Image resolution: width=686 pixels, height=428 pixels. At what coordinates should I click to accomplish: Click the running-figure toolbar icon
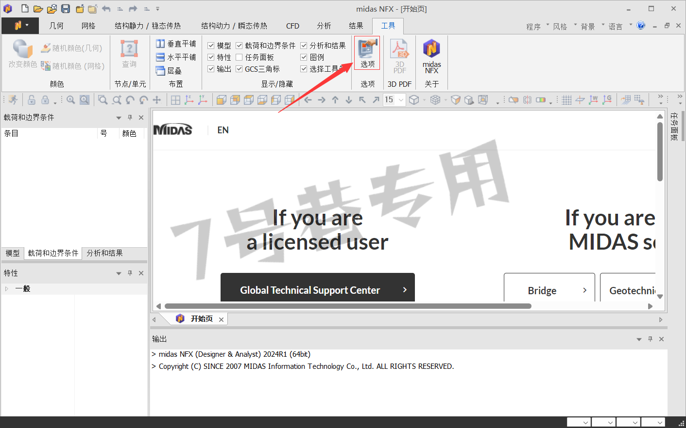[x=13, y=100]
